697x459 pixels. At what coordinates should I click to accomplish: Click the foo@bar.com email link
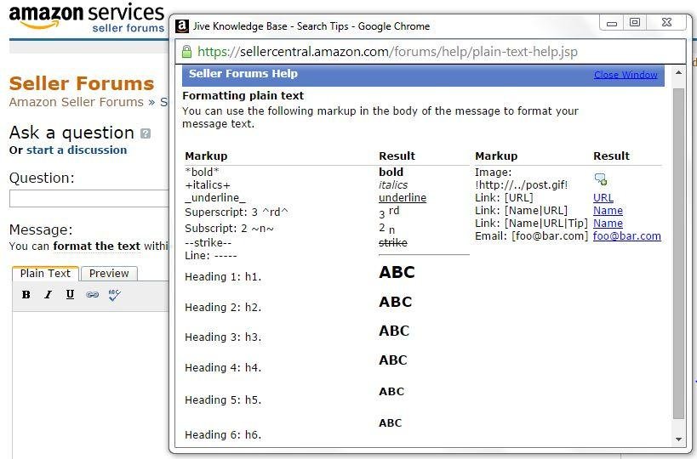[626, 236]
